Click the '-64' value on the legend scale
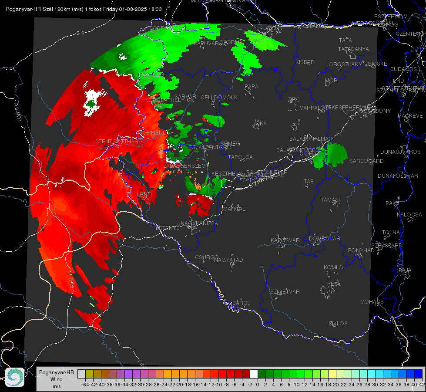426x392 pixels. click(x=85, y=385)
